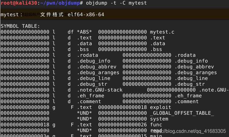This screenshot has height=137, width=229.
Task: Click the '.rodata' symbol name at row end
Action: (x=185, y=55)
